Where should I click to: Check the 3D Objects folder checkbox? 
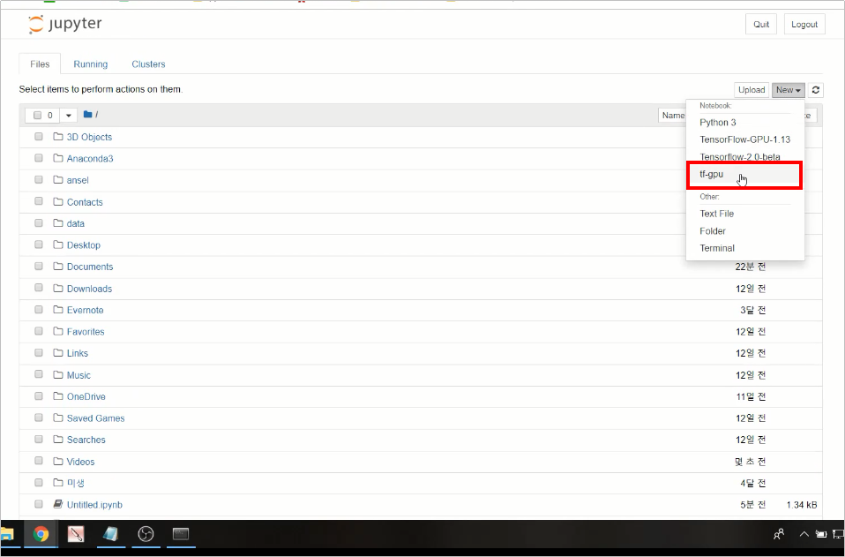pos(38,137)
